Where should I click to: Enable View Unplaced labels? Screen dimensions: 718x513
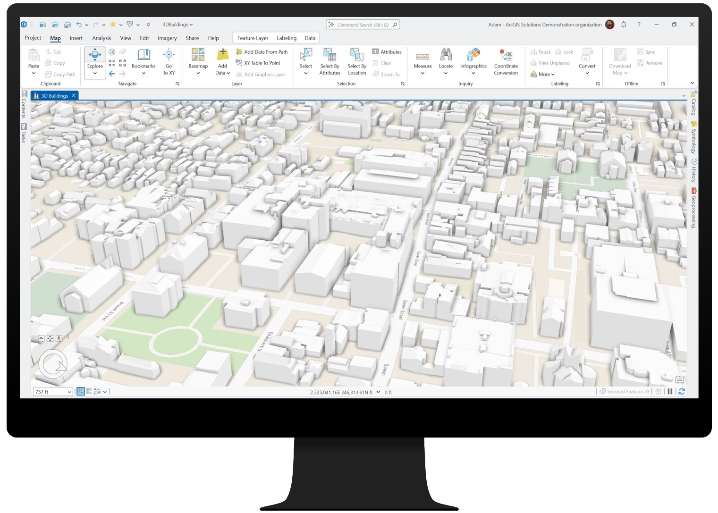pyautogui.click(x=550, y=63)
